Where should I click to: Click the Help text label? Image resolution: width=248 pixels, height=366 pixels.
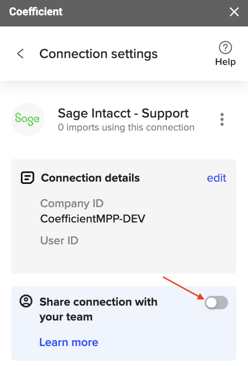[x=225, y=62]
